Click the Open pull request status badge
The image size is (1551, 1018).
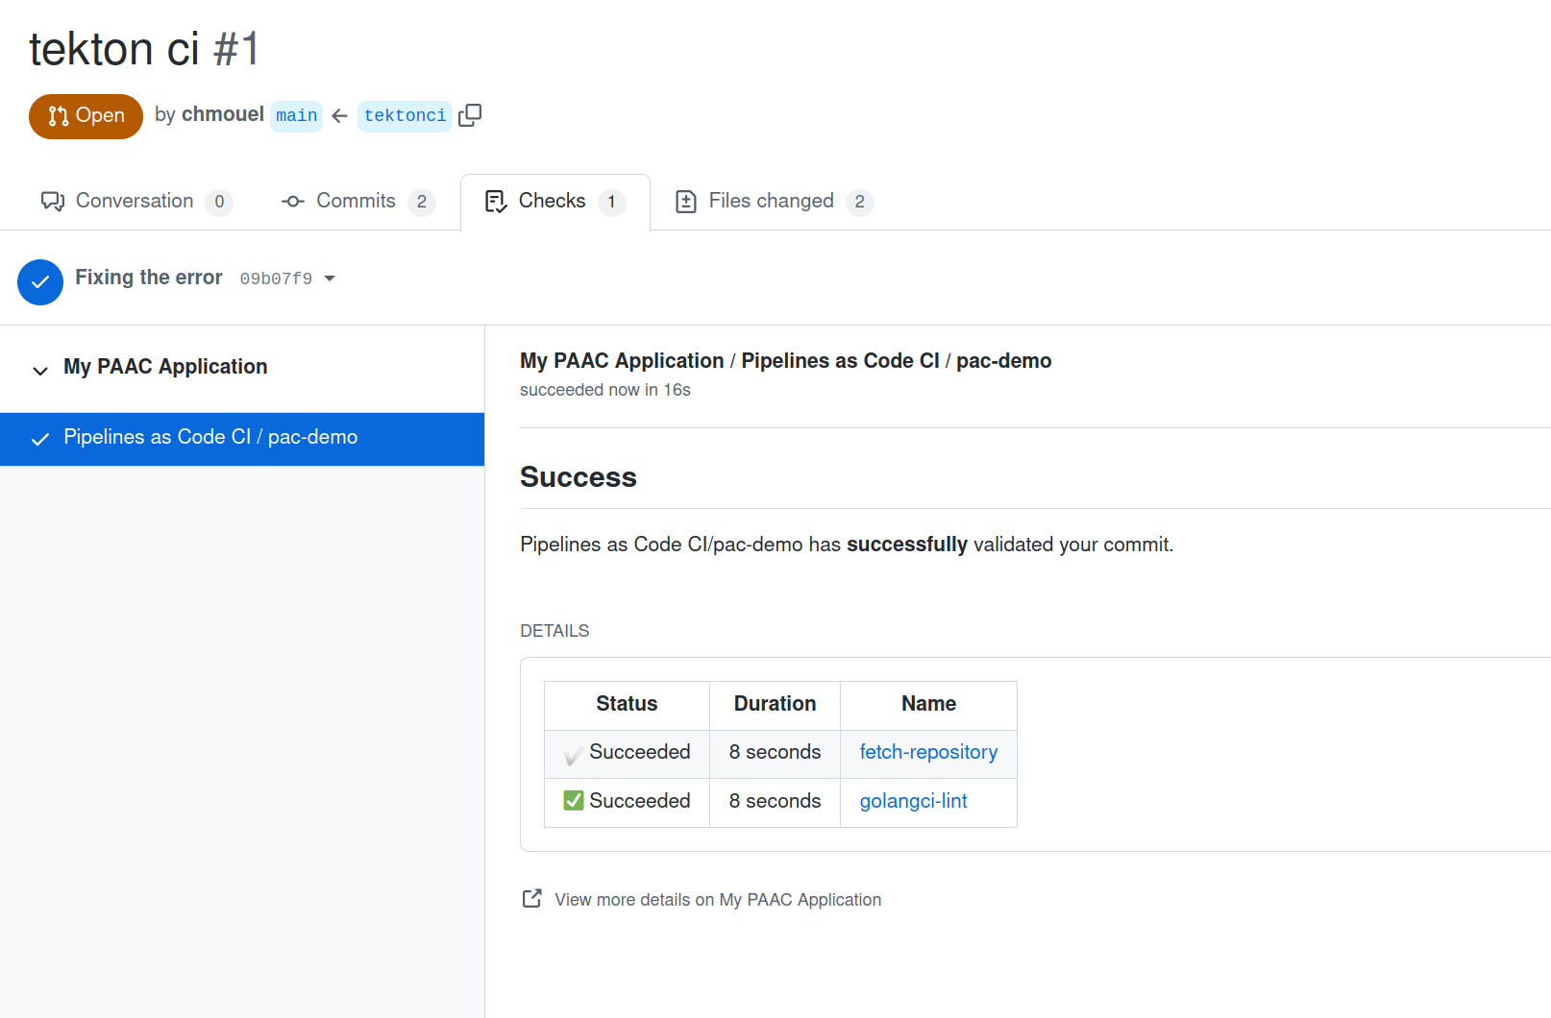pos(86,115)
